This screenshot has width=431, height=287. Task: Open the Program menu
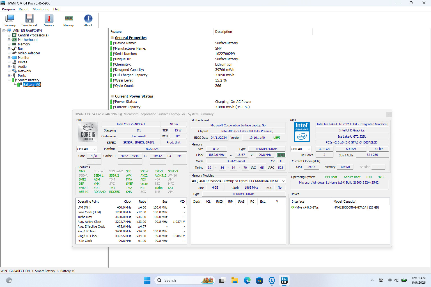click(8, 9)
